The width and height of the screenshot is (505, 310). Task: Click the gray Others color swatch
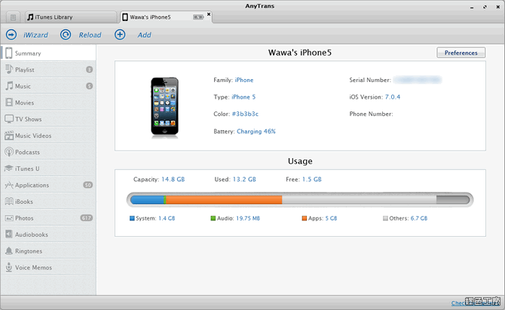(x=385, y=218)
